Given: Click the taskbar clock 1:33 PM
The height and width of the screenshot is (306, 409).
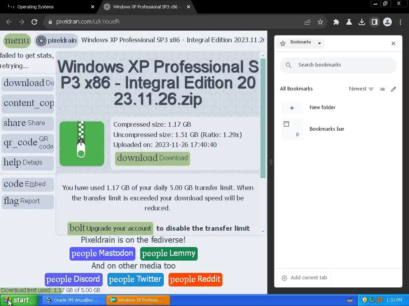Looking at the screenshot, I should [x=394, y=300].
